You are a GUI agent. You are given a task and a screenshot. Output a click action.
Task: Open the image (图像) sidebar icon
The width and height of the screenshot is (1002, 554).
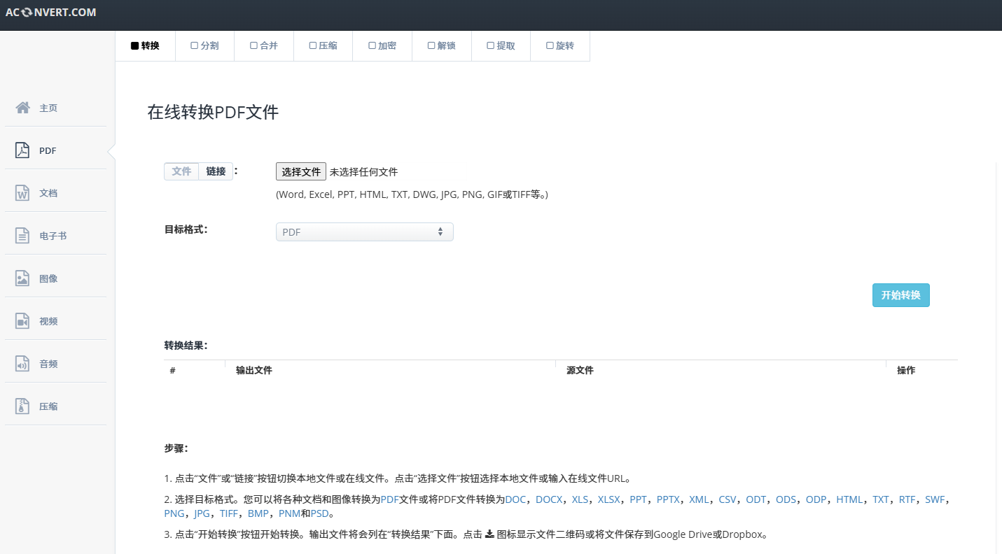(x=22, y=278)
